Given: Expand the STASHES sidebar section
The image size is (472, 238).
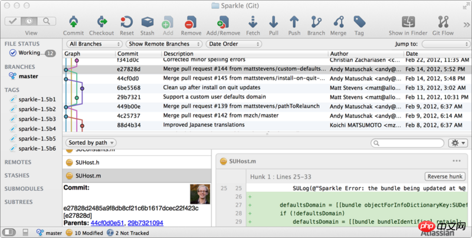Looking at the screenshot, I should point(17,175).
